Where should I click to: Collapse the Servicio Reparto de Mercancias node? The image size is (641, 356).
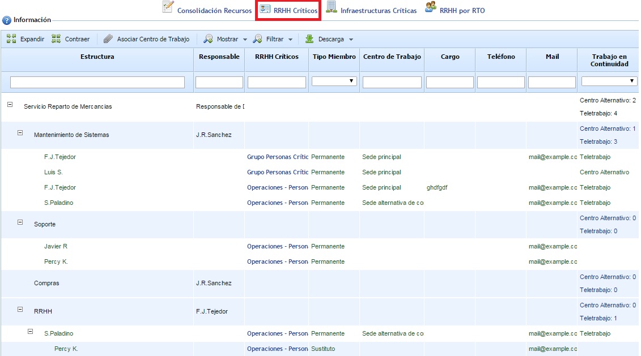click(x=10, y=105)
